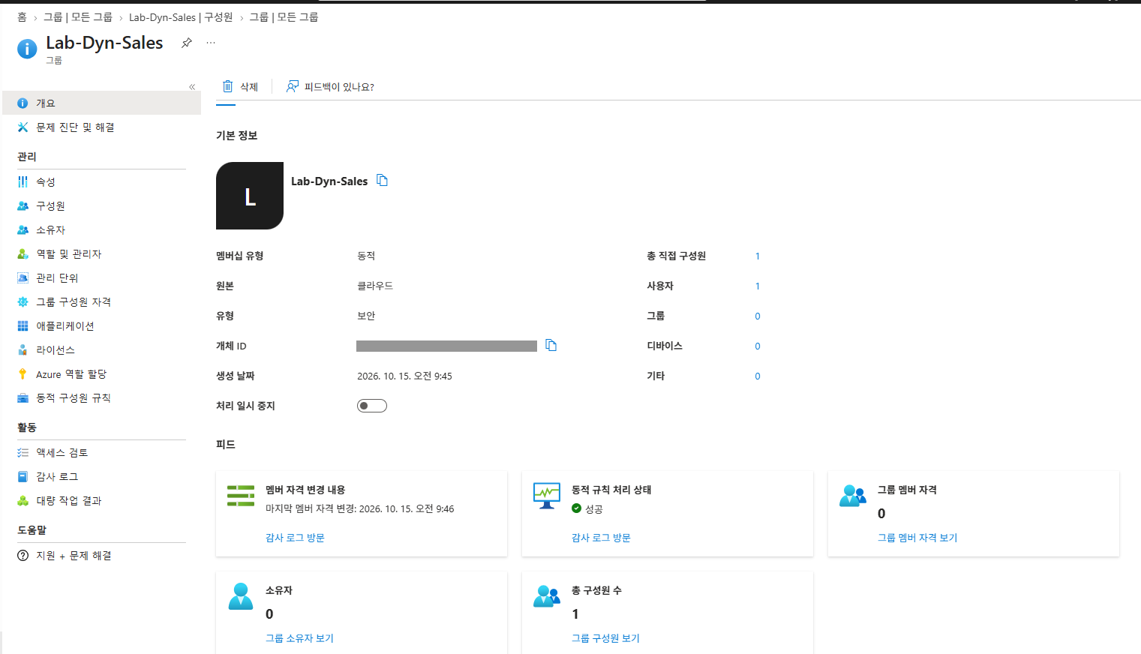Click the Lab-Dyn-Sales | 구성원 breadcrumb
1141x654 pixels.
click(181, 16)
